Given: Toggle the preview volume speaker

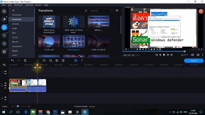Looking at the screenshot, I should tap(192, 55).
